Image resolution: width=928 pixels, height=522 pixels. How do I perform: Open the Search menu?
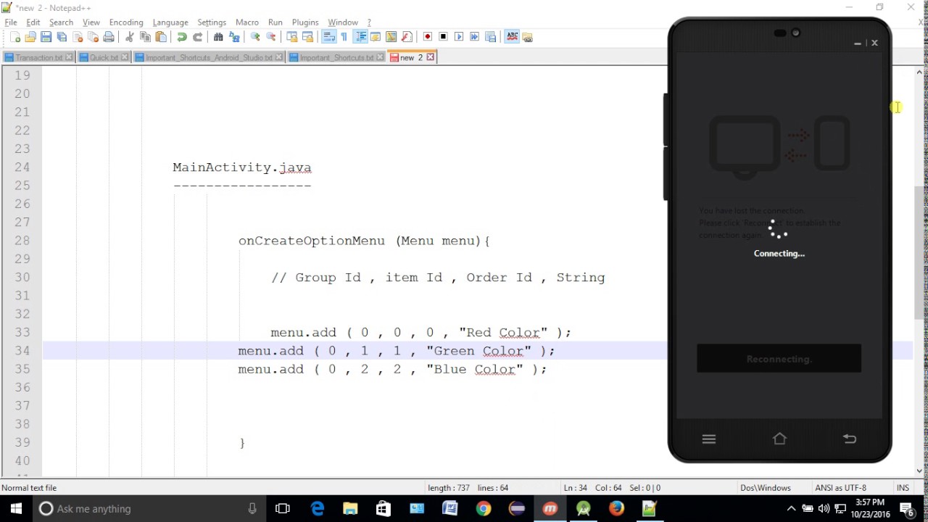61,22
